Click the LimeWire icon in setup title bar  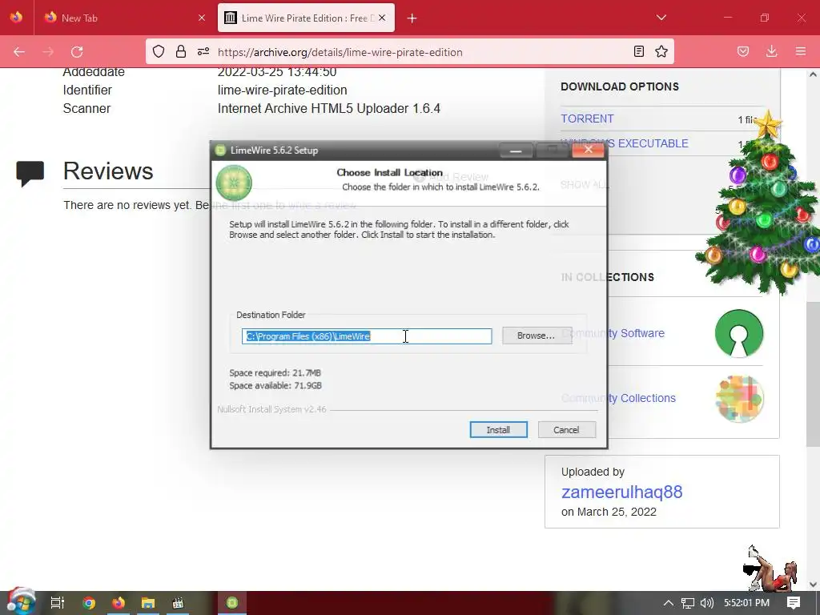[221, 150]
